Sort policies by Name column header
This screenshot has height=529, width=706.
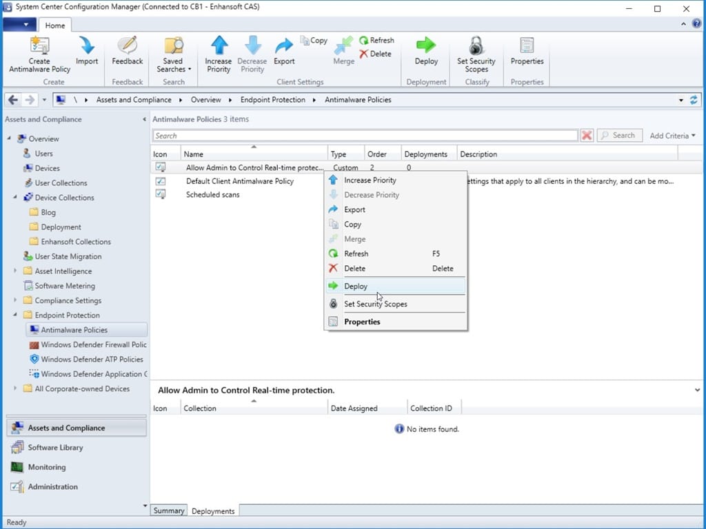(x=254, y=154)
